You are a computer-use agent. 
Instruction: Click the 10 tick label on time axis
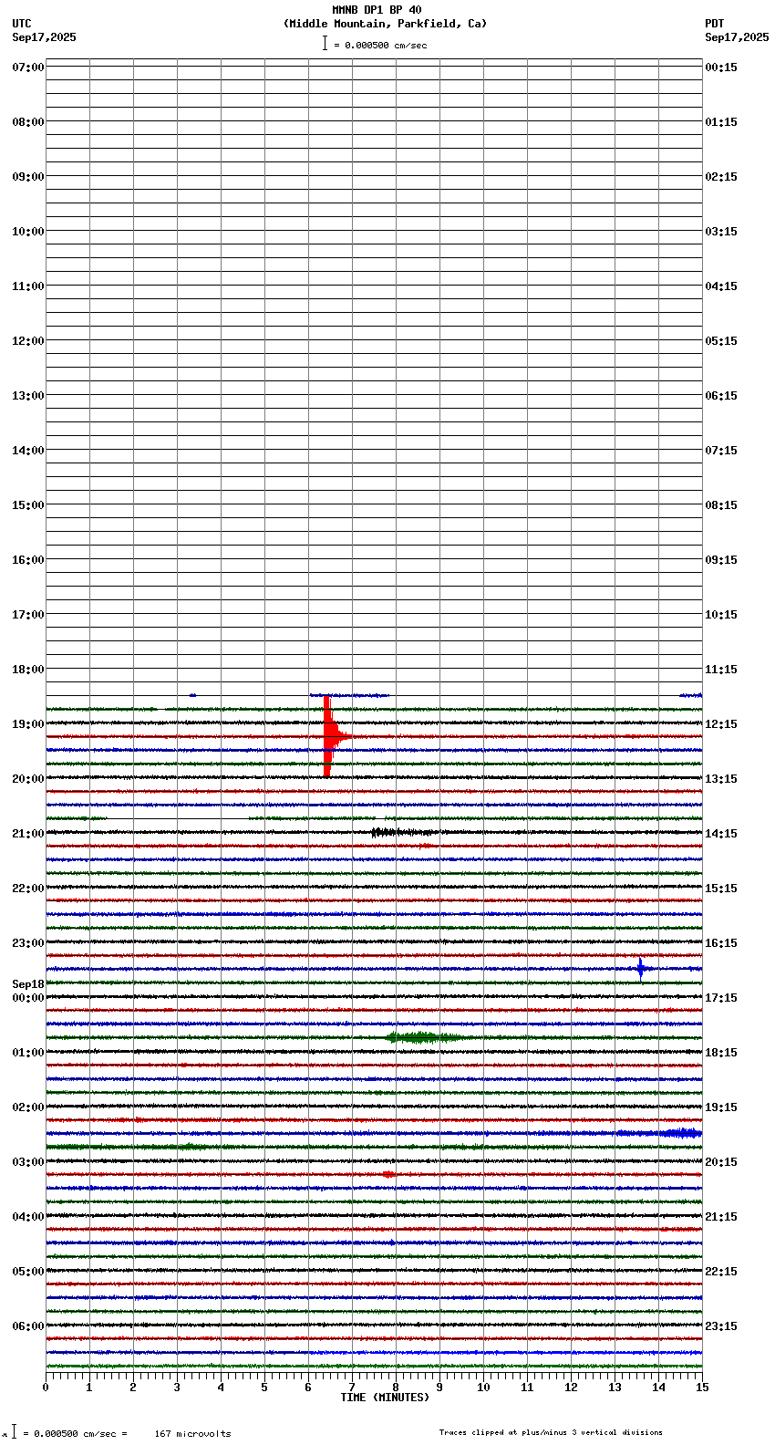click(x=483, y=1388)
